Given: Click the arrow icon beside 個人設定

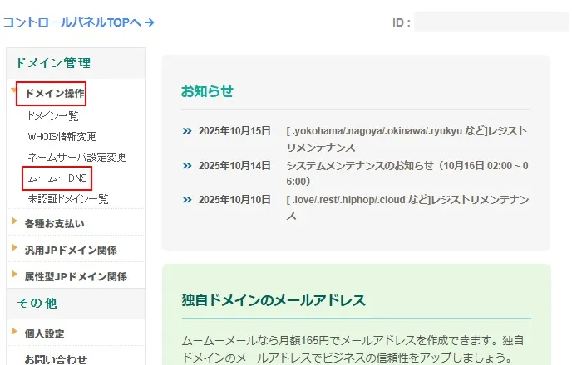Looking at the screenshot, I should [x=15, y=333].
